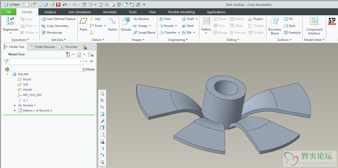Click the Regenerate icon in quick access toolbar
Image resolution: width=338 pixels, height=168 pixels.
point(84,5)
